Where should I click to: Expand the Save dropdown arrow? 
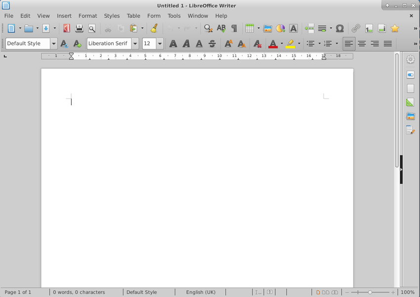pyautogui.click(x=55, y=28)
